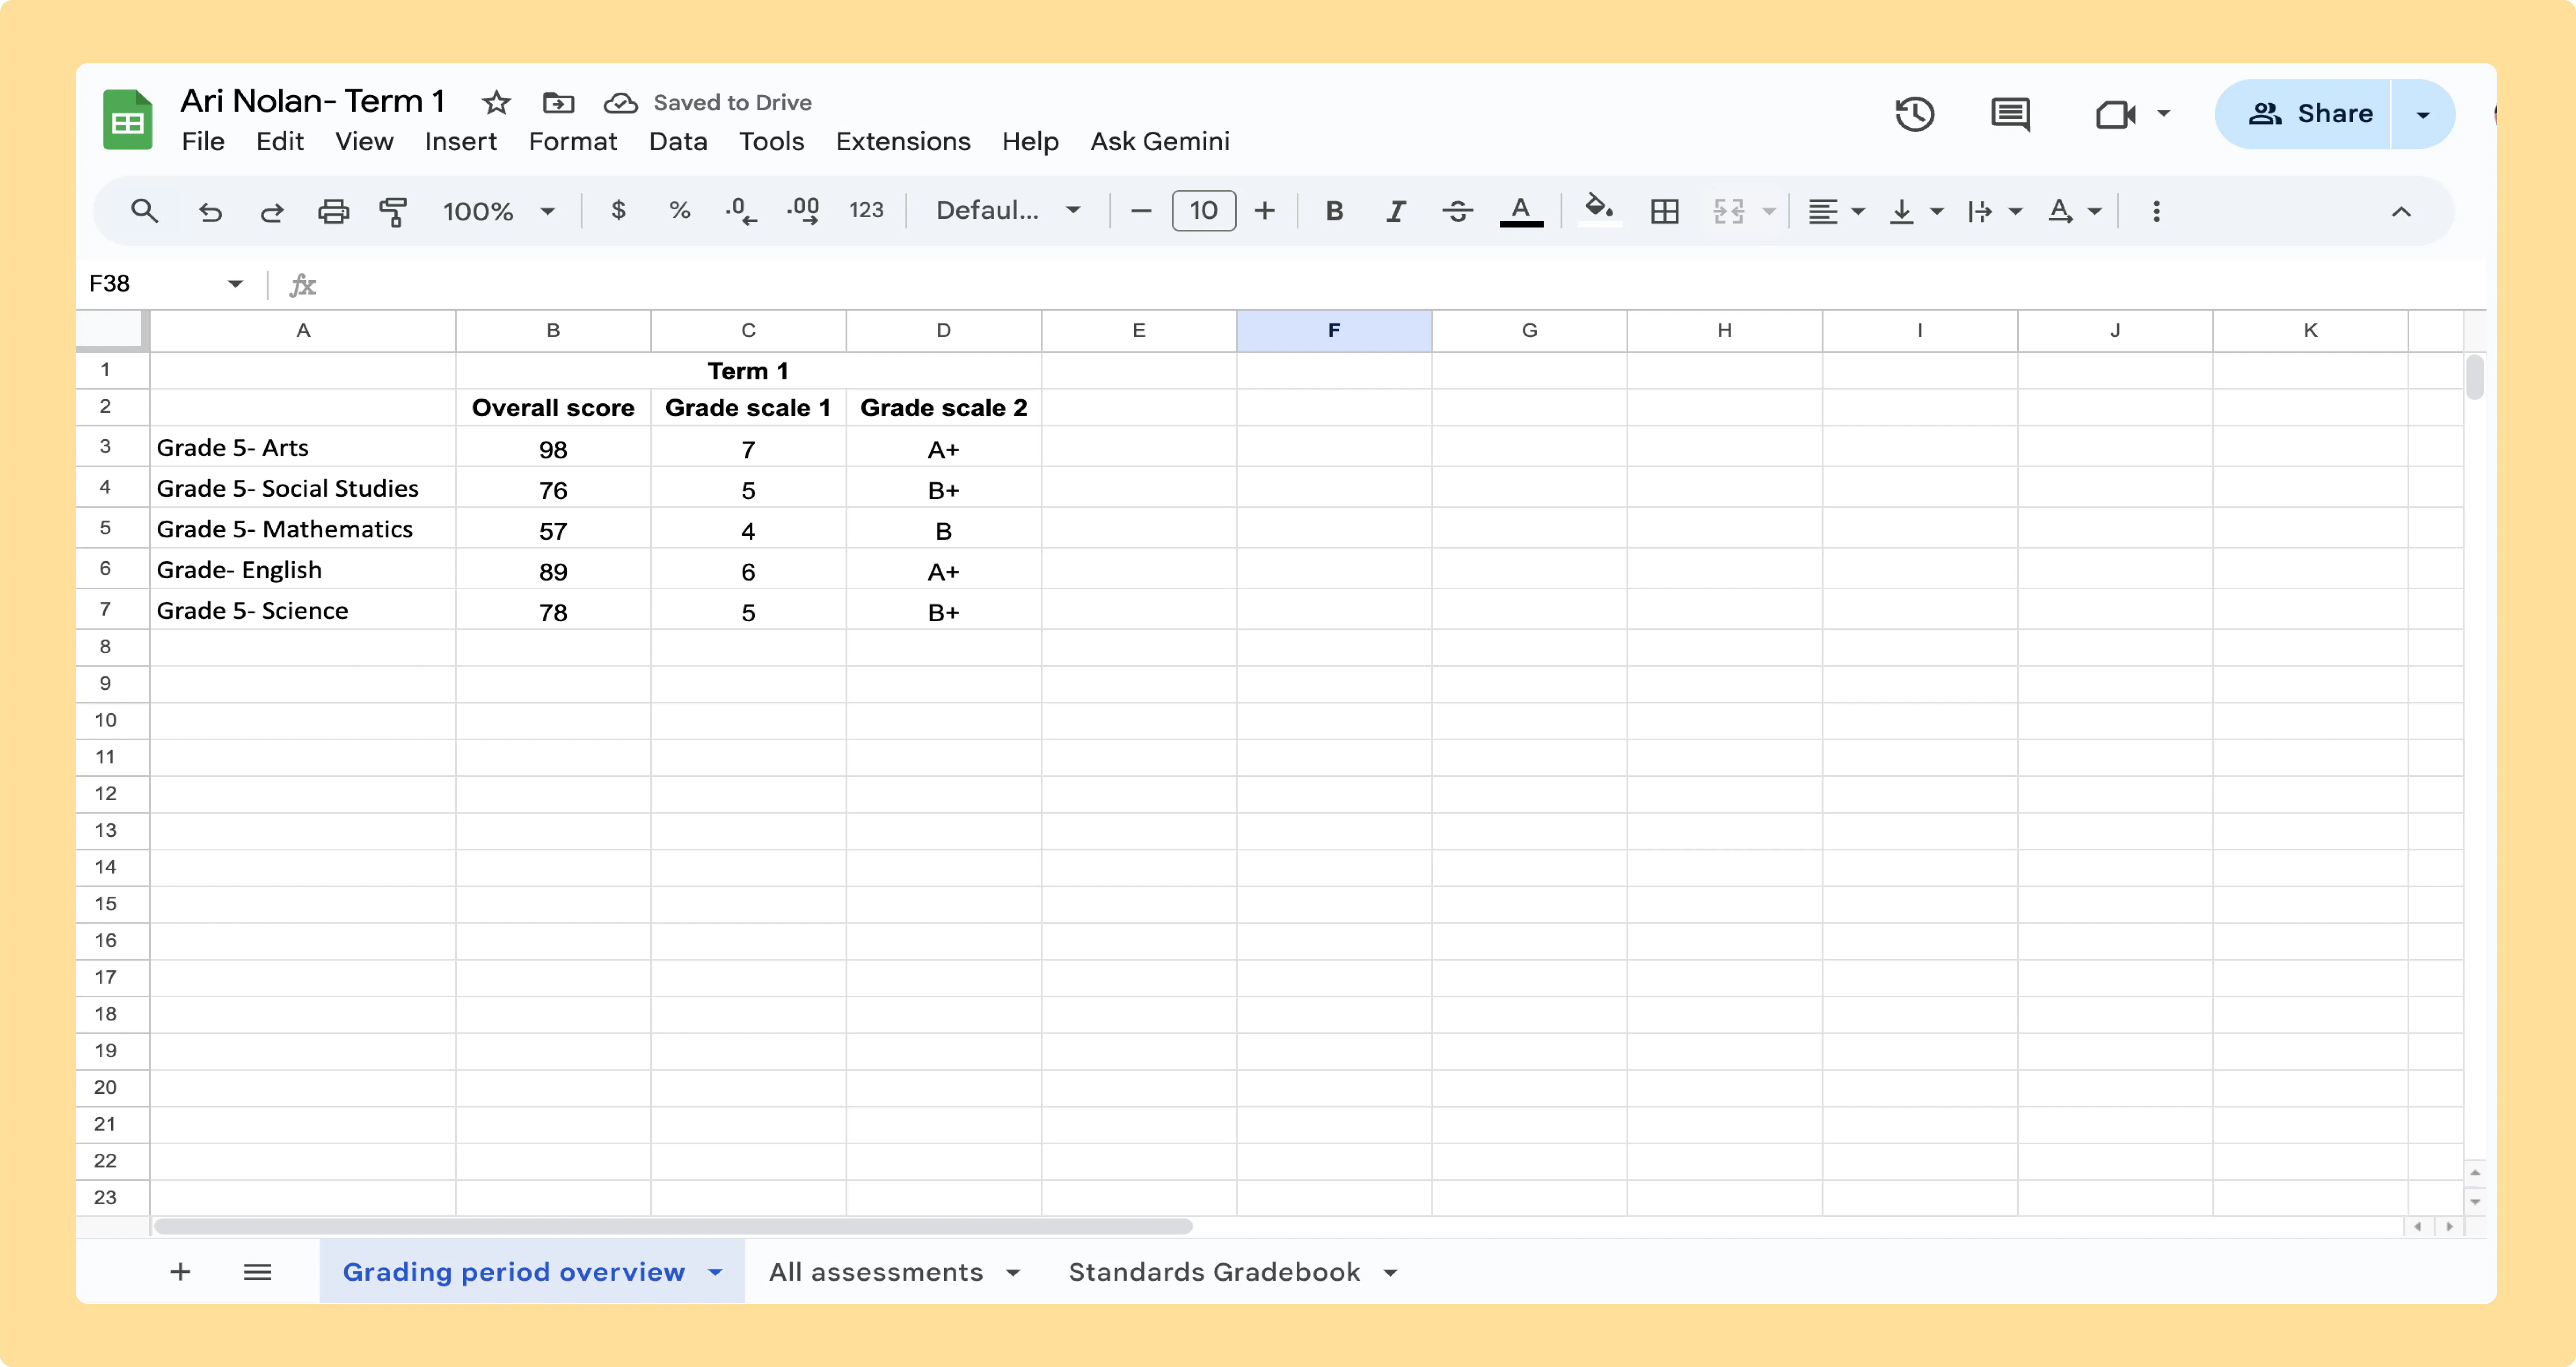The image size is (2576, 1367).
Task: Toggle bold formatting
Action: (x=1334, y=211)
